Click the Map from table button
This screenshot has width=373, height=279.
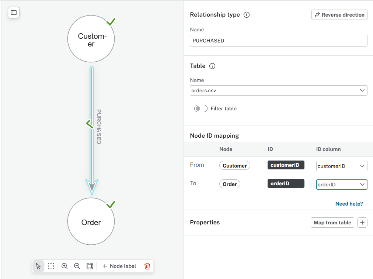click(332, 222)
